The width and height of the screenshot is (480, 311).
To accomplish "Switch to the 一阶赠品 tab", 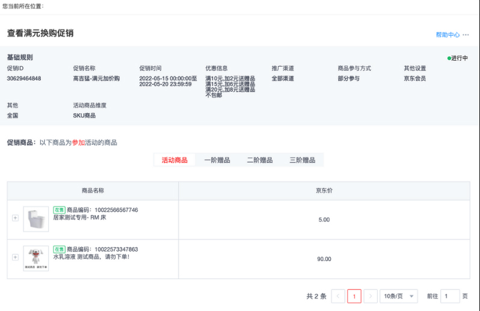I will (217, 160).
